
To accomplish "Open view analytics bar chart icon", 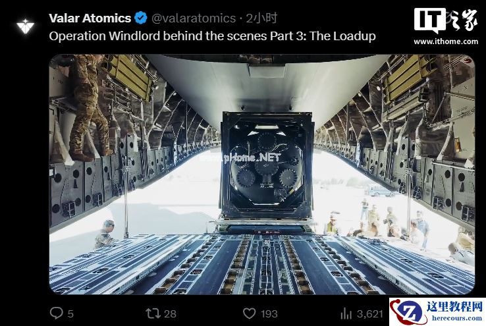I will click(x=346, y=313).
